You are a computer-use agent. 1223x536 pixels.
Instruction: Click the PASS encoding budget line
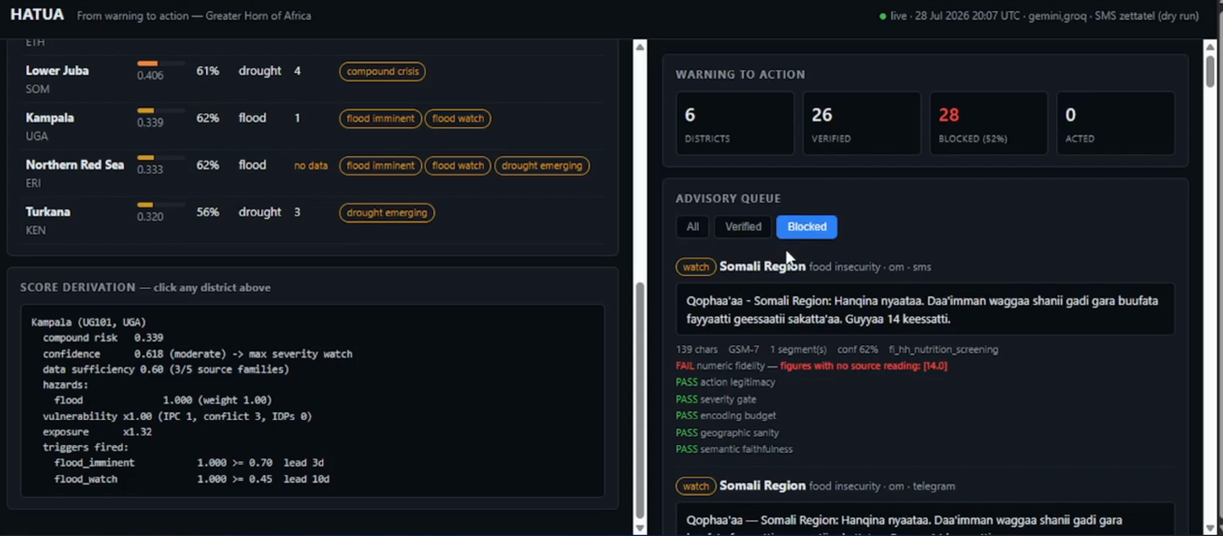pyautogui.click(x=726, y=416)
